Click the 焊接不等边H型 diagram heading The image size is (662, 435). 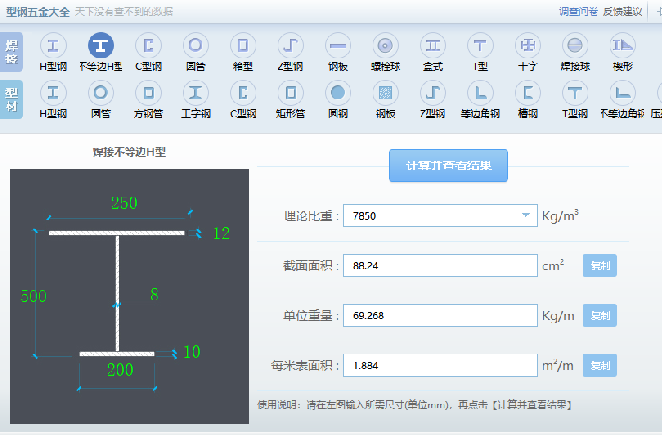(x=129, y=152)
